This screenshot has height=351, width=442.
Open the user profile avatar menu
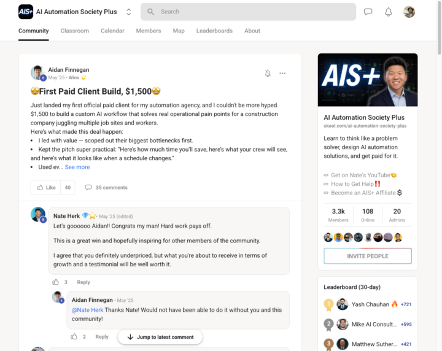[409, 12]
